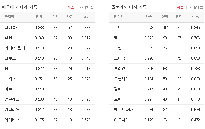Select batter 굿맨 row
This screenshot has height=129, width=205.
pos(157,28)
